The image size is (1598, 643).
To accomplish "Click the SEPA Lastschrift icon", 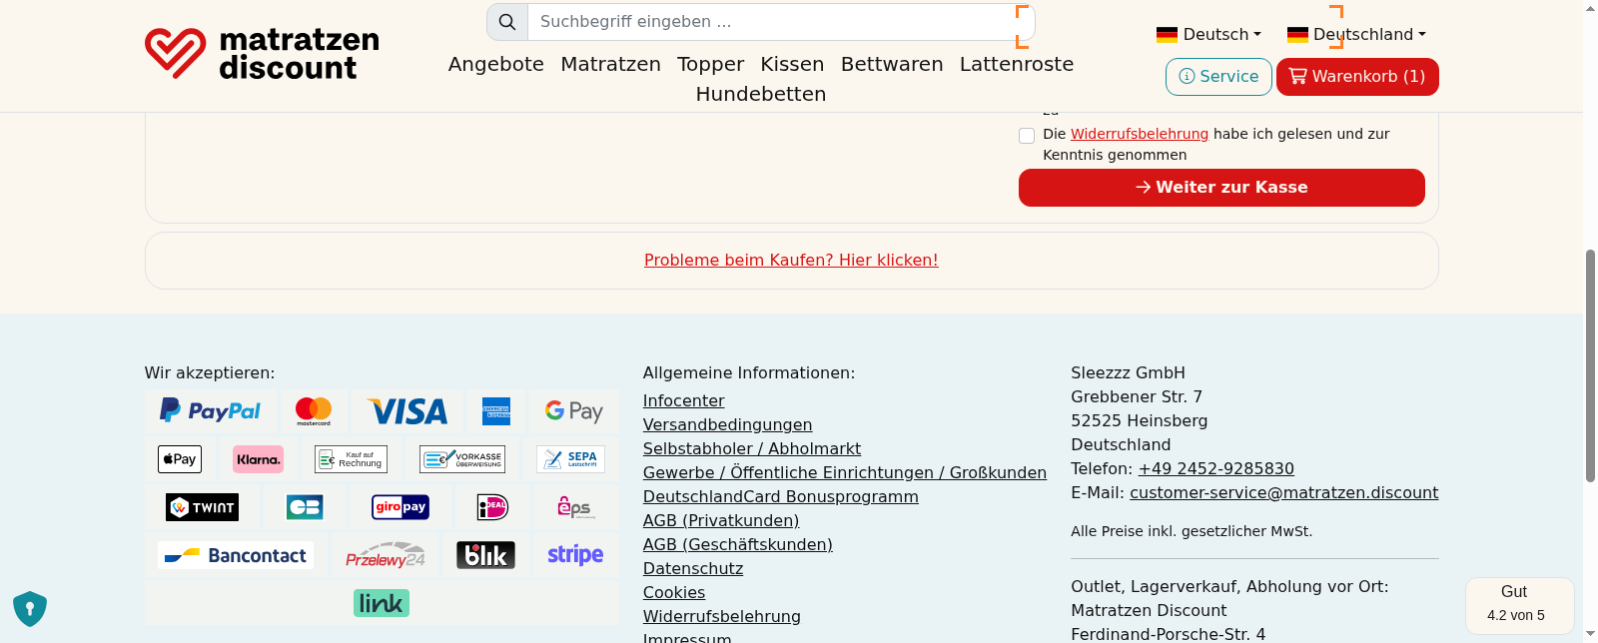I will click(570, 459).
